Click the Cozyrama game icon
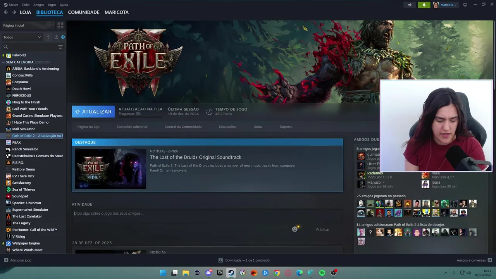 [9, 82]
